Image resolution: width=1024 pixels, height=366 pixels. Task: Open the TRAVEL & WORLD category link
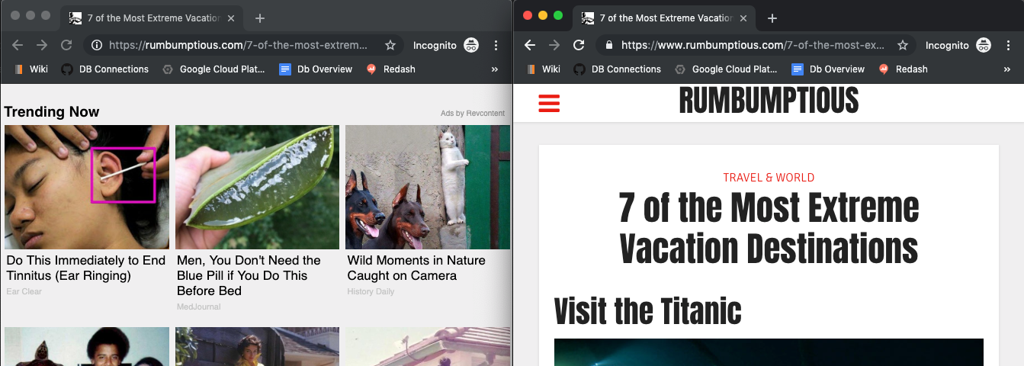click(769, 178)
